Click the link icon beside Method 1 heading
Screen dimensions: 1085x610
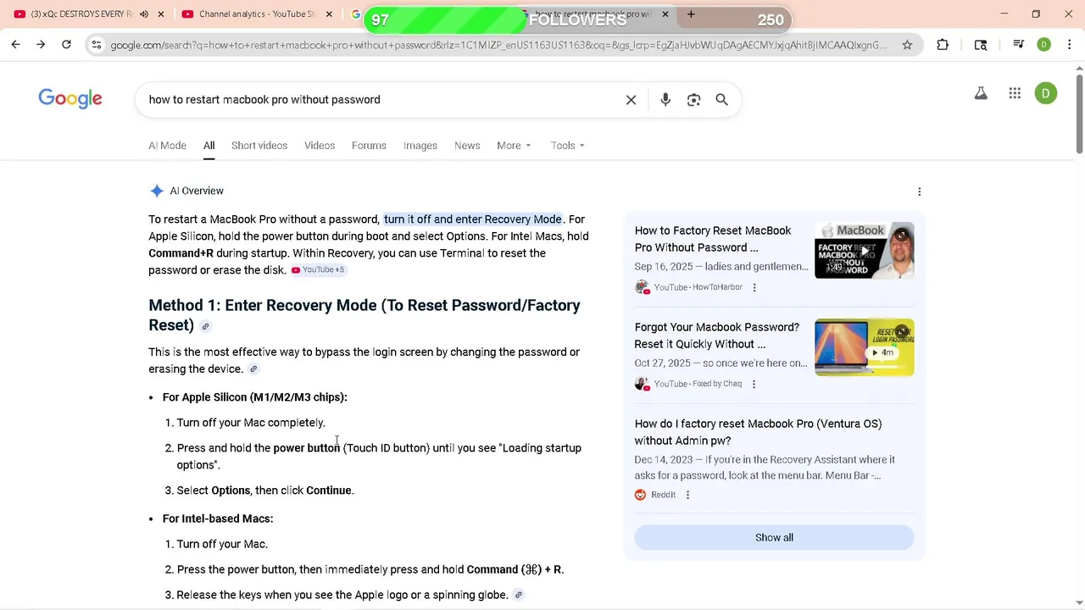click(x=205, y=326)
